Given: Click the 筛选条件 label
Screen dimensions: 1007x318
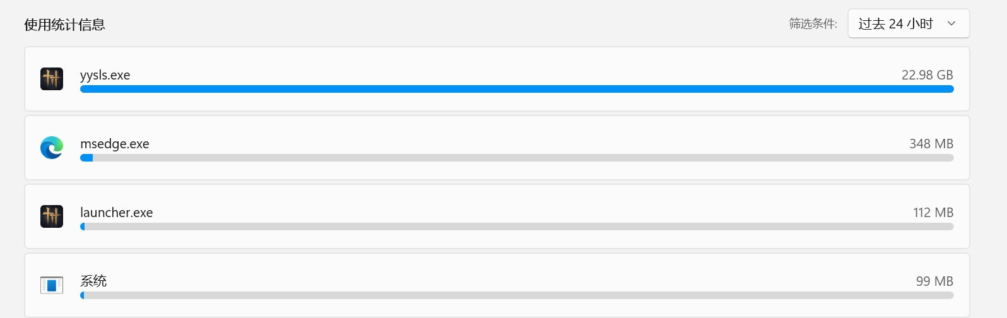Looking at the screenshot, I should coord(813,24).
